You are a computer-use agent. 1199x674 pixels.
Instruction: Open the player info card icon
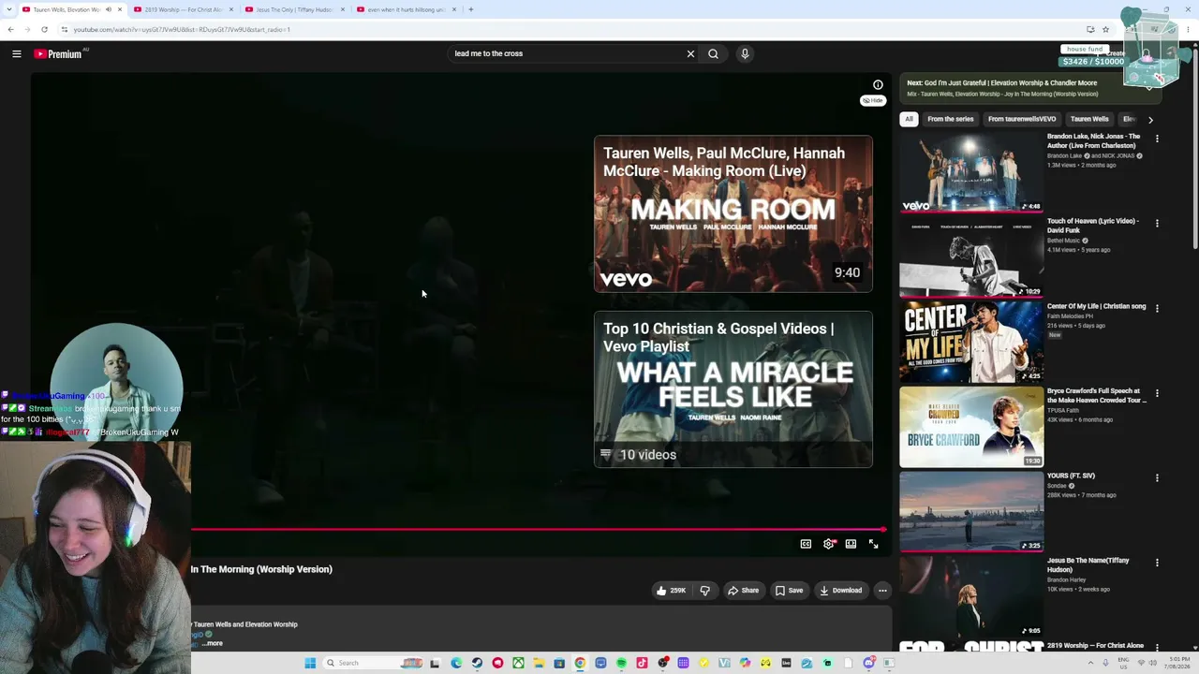(878, 85)
